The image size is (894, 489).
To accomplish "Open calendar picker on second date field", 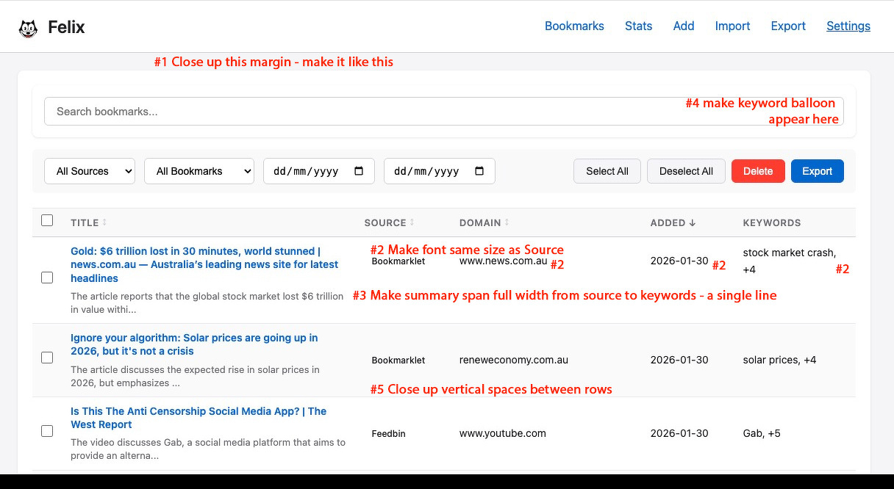I will pos(479,171).
